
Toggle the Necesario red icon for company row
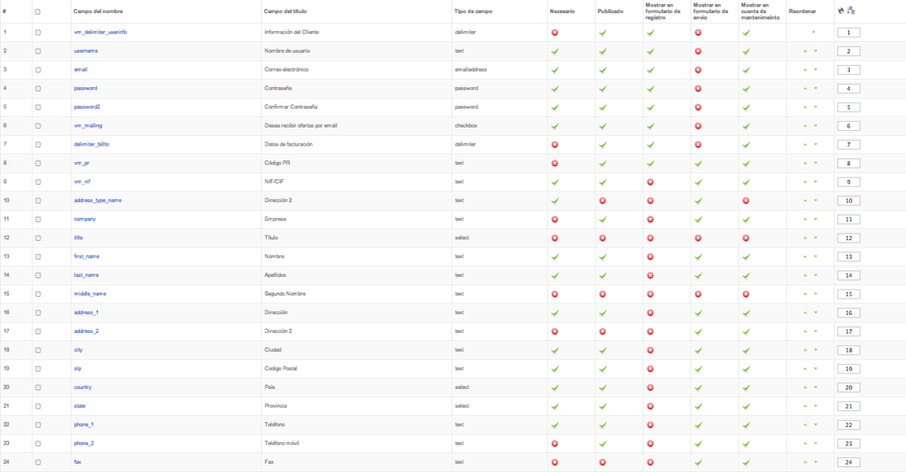pyautogui.click(x=554, y=220)
